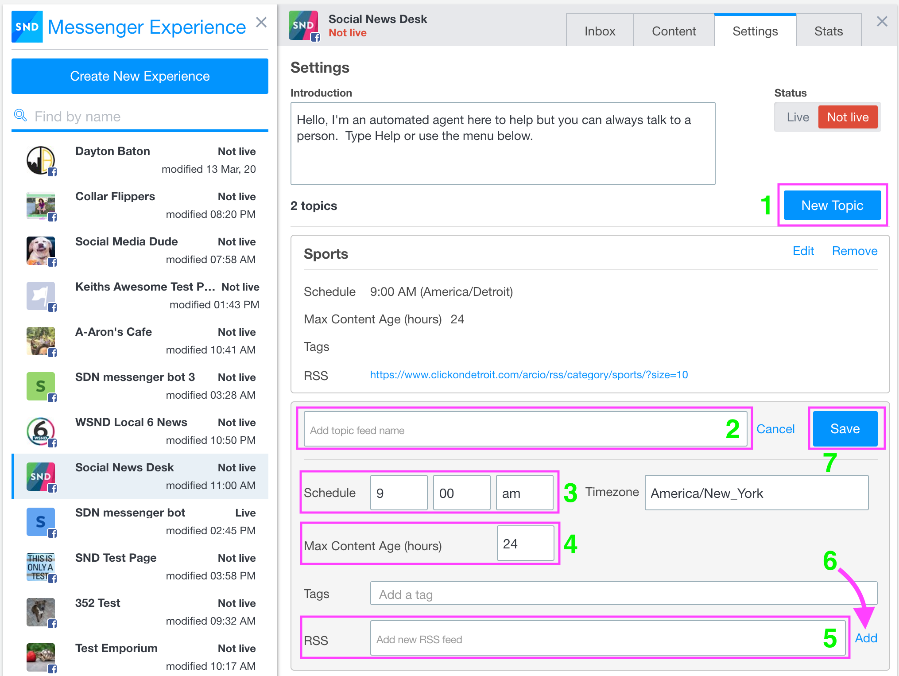This screenshot has height=676, width=899.
Task: Click the Social Media Dude dog avatar
Action: pos(41,251)
